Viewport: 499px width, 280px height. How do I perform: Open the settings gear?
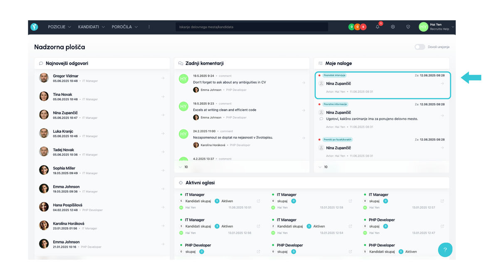(x=393, y=27)
